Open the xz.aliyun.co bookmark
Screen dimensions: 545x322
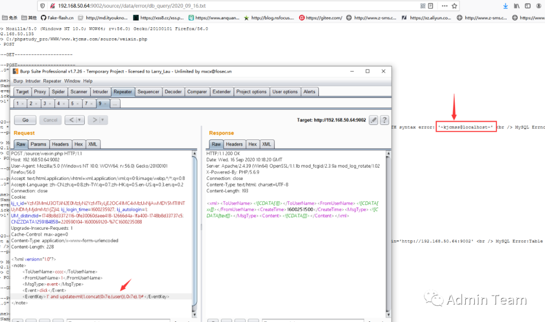coord(426,18)
